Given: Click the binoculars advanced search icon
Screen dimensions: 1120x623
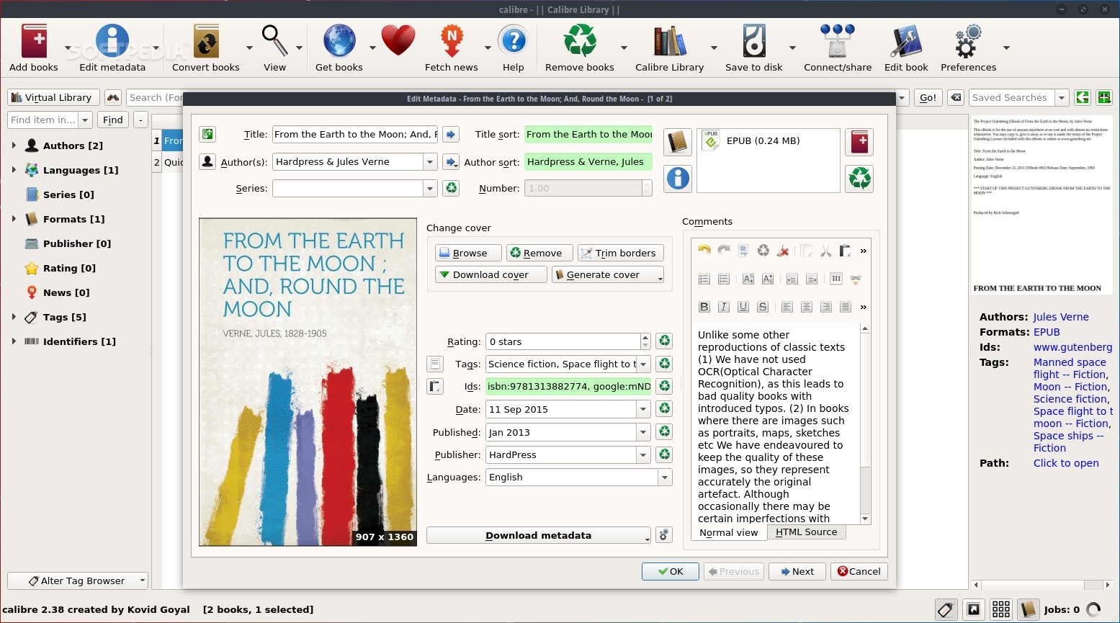Looking at the screenshot, I should [113, 97].
